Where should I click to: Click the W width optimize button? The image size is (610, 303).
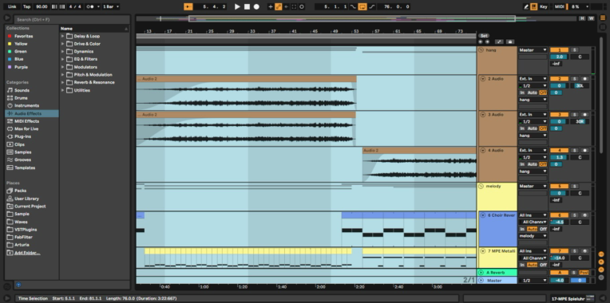[592, 18]
